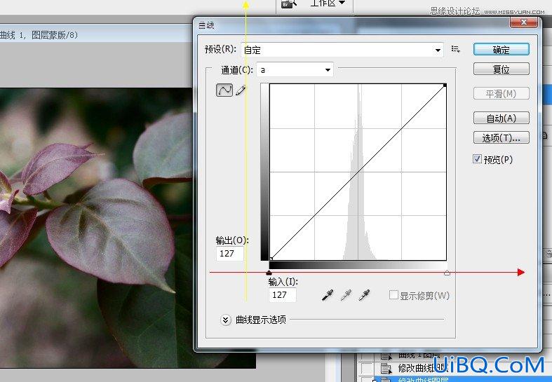The height and width of the screenshot is (382, 552).
Task: Select the edit points curve tool
Action: (224, 90)
